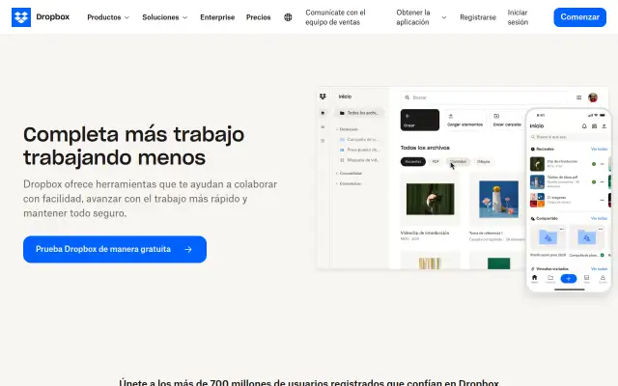Viewport: 618px width, 386px height.
Task: Select Todos los archivos folder in the mockup
Action: click(359, 113)
